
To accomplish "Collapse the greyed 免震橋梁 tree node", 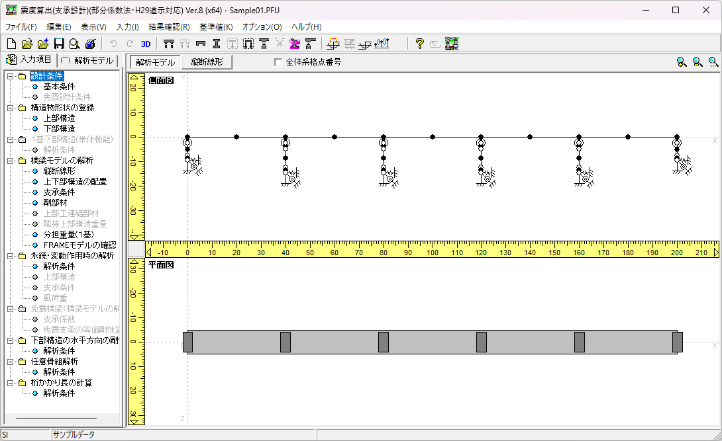I will [x=10, y=309].
